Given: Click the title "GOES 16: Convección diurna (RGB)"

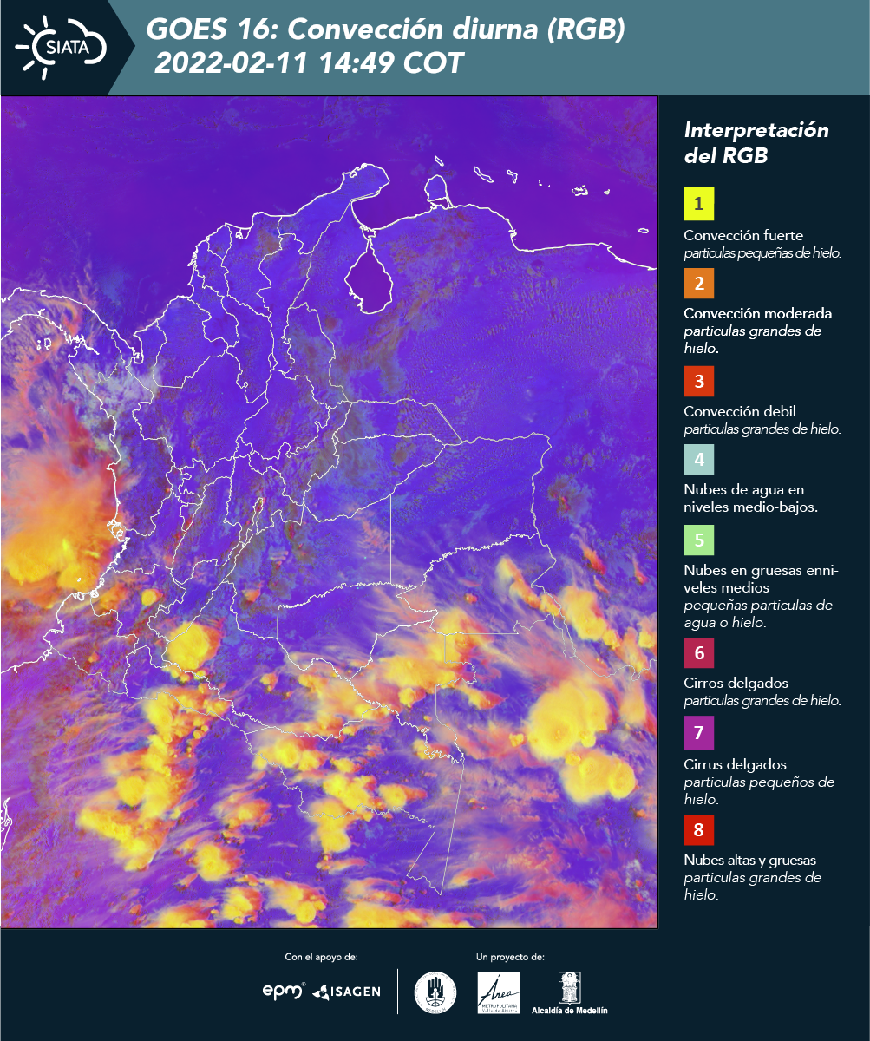Looking at the screenshot, I should point(386,30).
